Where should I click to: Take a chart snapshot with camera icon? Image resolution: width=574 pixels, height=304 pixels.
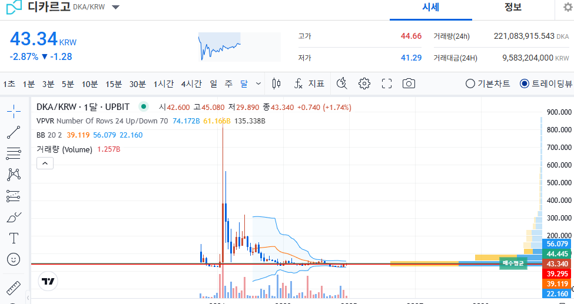[x=409, y=83]
